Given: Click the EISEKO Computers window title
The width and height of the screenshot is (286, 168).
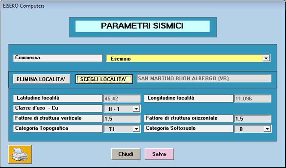Looking at the screenshot, I should [x=24, y=6].
